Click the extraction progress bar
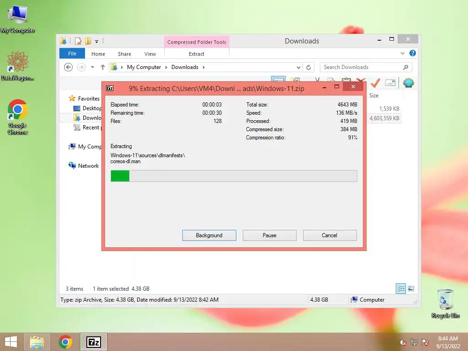 [x=234, y=176]
